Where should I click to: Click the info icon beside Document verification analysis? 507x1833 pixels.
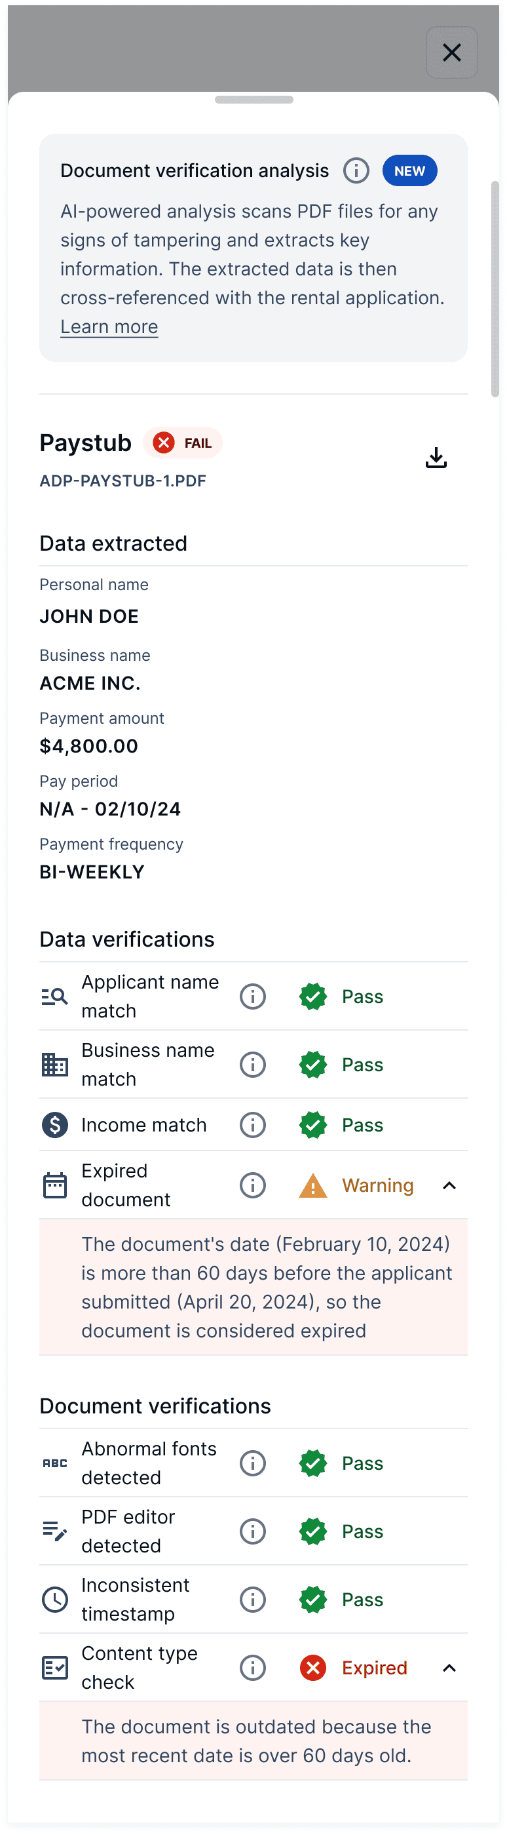(356, 170)
